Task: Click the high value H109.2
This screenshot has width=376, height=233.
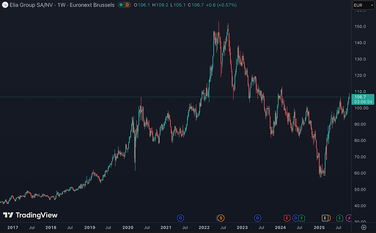Action: [160, 5]
